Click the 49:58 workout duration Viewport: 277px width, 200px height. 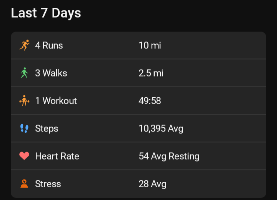point(150,101)
